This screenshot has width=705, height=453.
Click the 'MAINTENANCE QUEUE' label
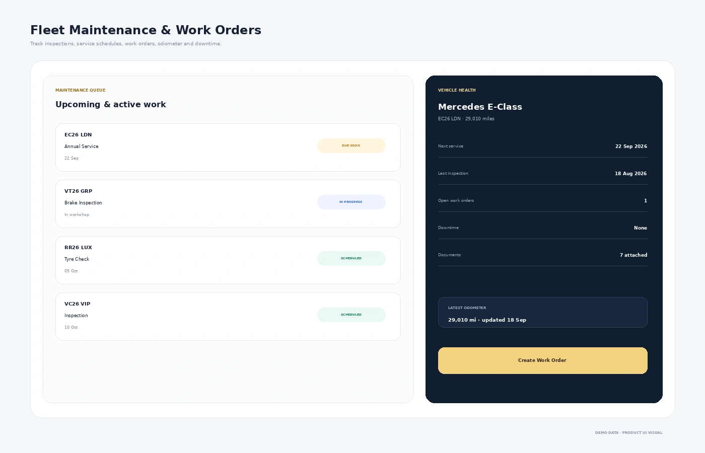tap(81, 90)
